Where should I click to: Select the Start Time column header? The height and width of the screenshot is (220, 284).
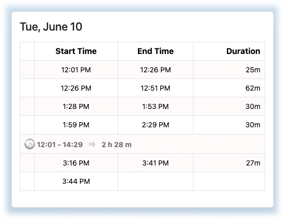tap(76, 51)
